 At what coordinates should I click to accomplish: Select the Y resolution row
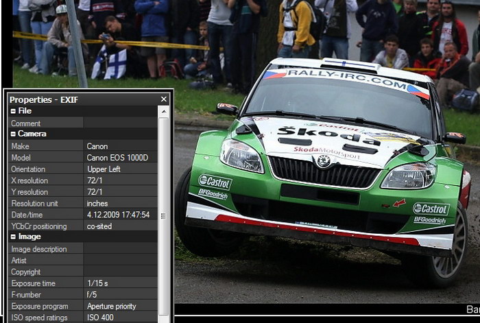82,192
